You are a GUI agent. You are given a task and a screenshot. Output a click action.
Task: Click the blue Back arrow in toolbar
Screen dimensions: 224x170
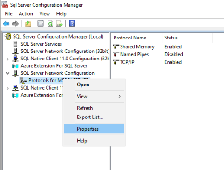tap(6, 24)
